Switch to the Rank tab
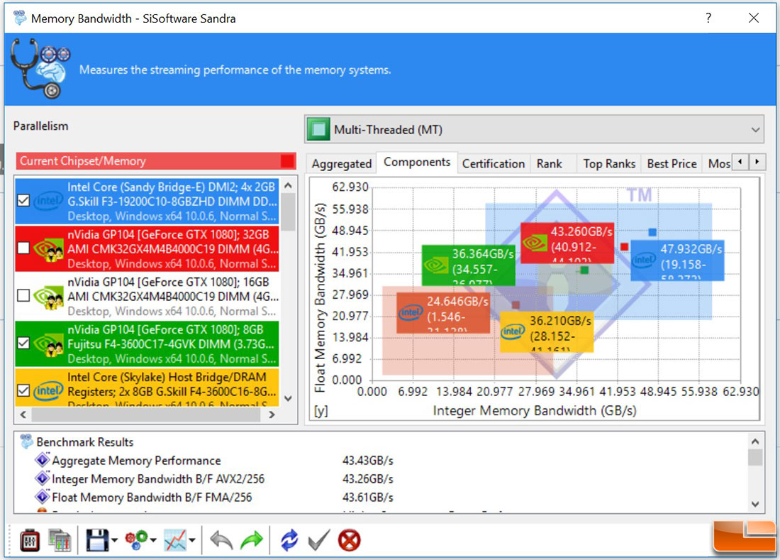The height and width of the screenshot is (560, 780). pyautogui.click(x=549, y=164)
